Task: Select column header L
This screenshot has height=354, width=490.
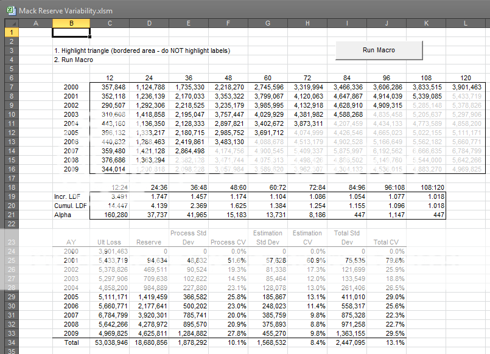Action: pyautogui.click(x=466, y=23)
